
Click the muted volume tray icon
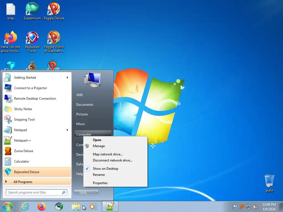pyautogui.click(x=255, y=207)
